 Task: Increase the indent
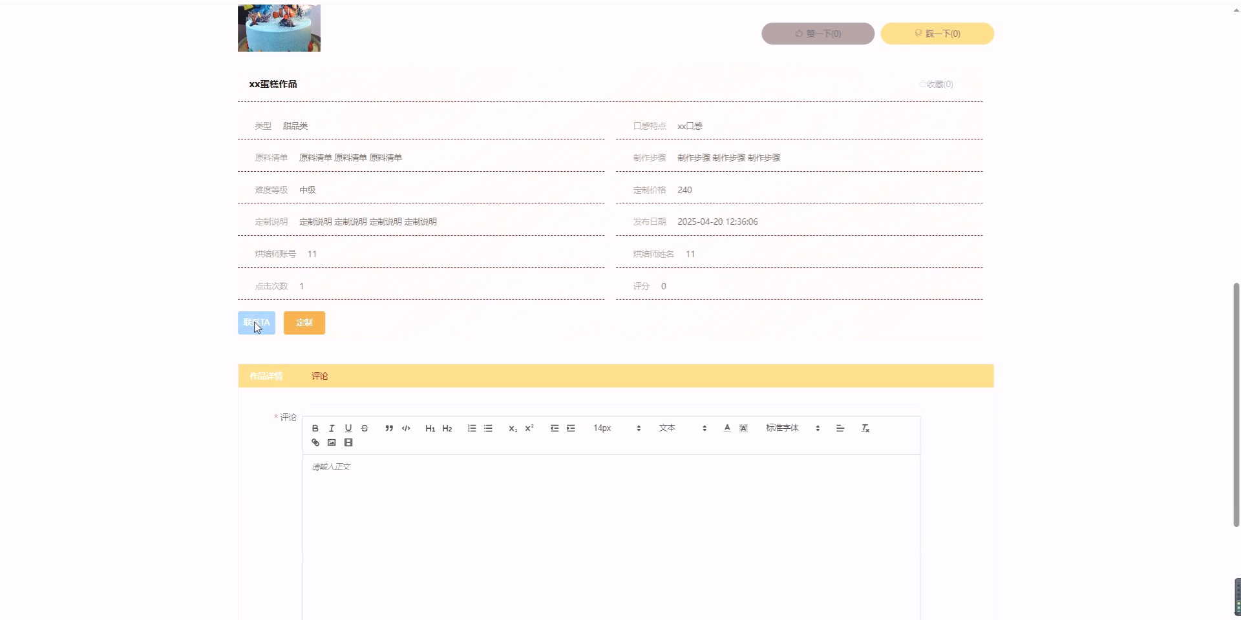[x=571, y=428]
